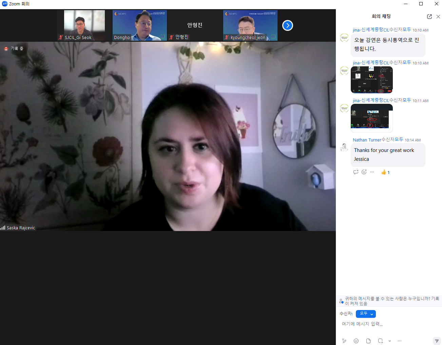
Task: Click the file attachment icon in chat
Action: [368, 341]
